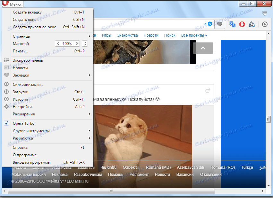Click the 100% zoom value
The image size is (273, 198).
[x=67, y=44]
